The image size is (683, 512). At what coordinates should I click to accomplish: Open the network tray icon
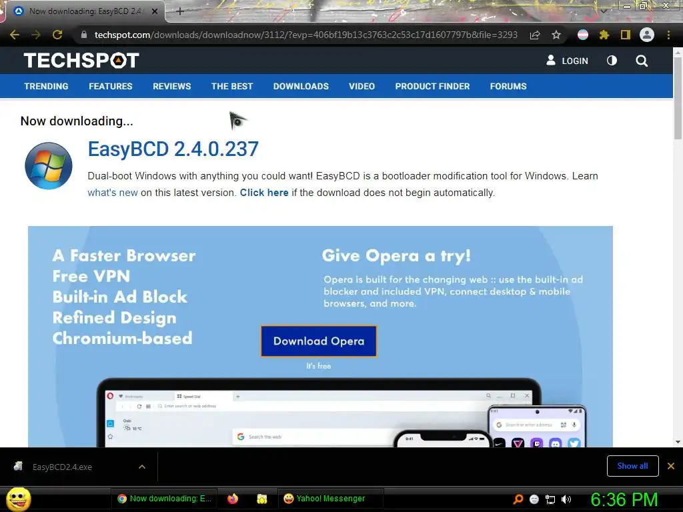point(550,499)
